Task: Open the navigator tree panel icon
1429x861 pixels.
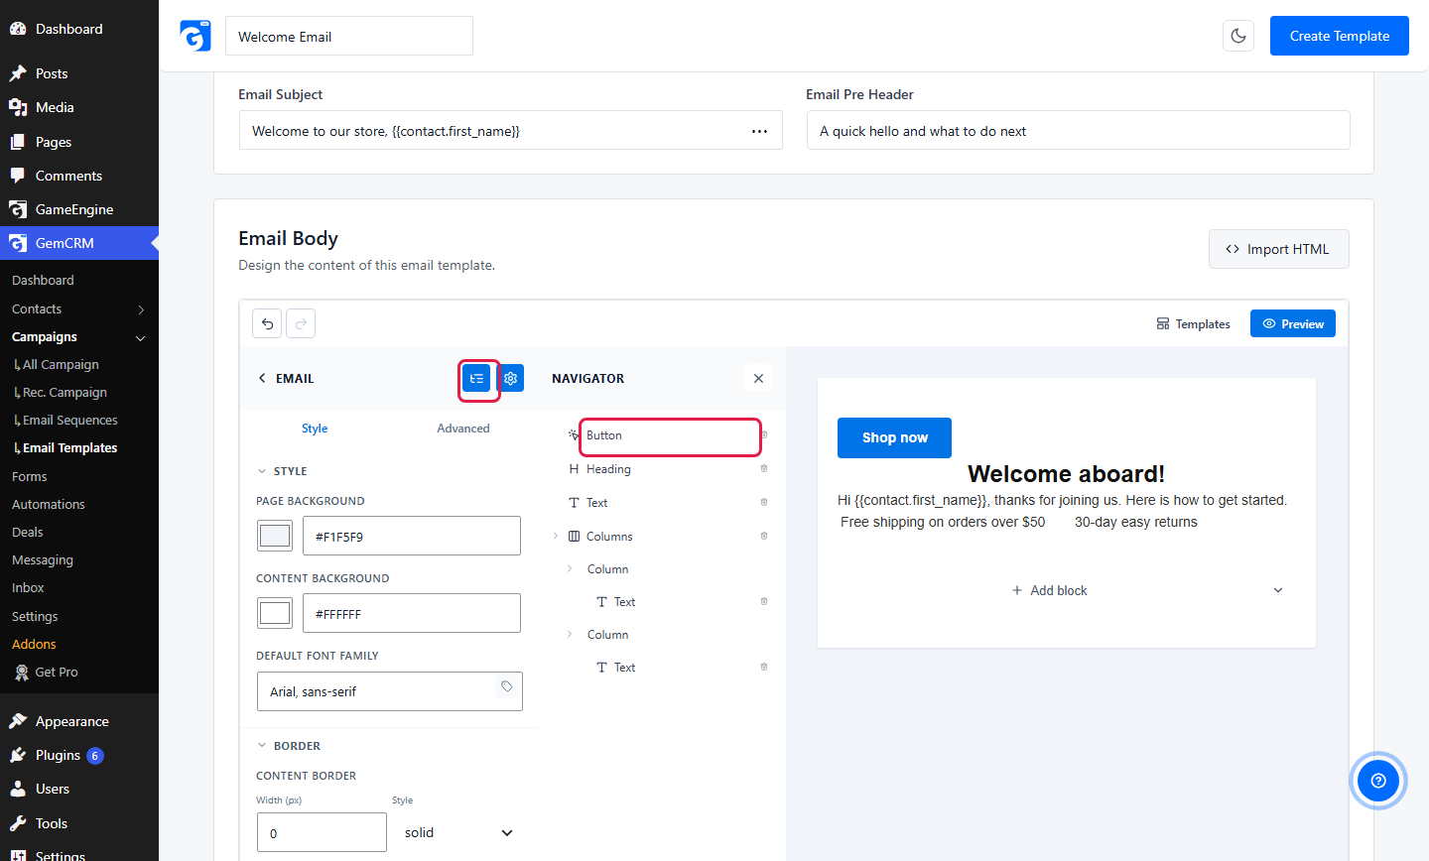Action: (x=477, y=378)
